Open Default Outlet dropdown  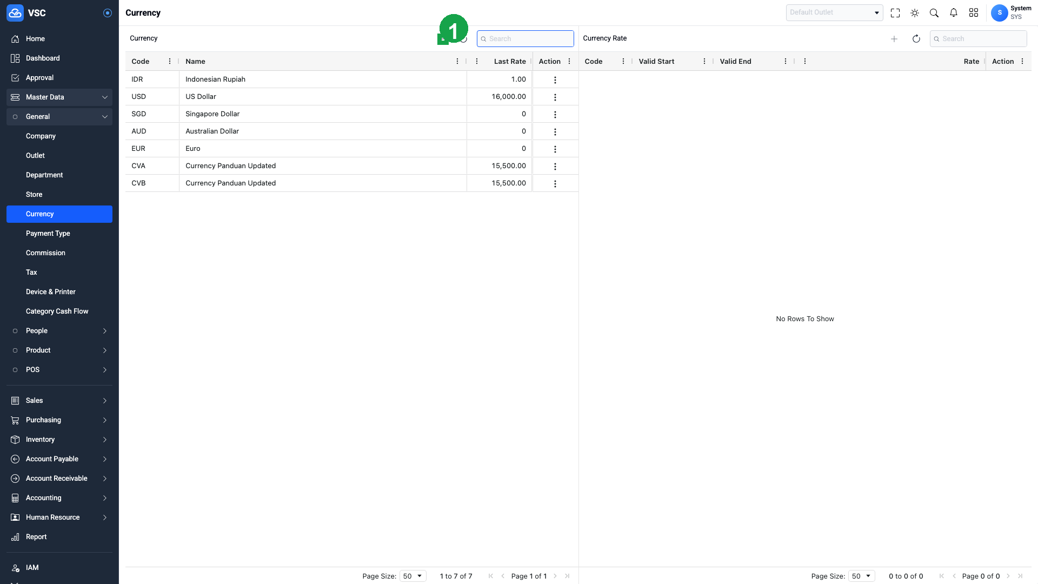(x=834, y=12)
